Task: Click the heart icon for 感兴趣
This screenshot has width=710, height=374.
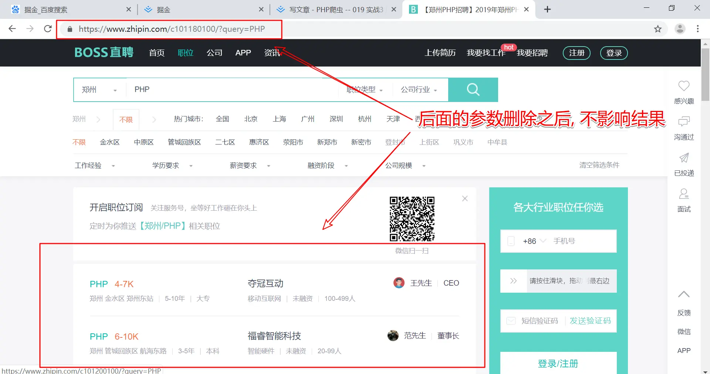Action: [x=684, y=86]
